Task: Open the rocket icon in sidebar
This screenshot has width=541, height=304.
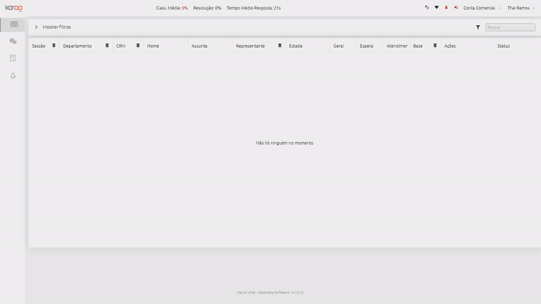Action: point(13,76)
